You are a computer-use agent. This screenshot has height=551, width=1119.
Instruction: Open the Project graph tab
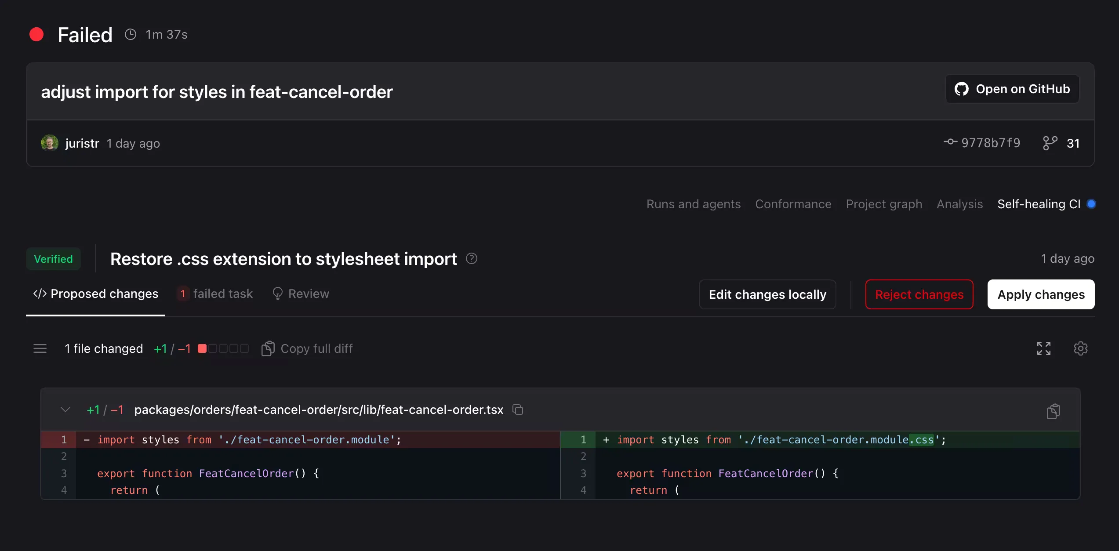884,204
